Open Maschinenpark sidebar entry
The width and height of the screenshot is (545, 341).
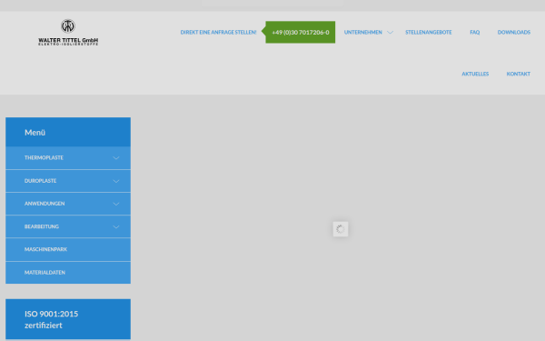68,249
